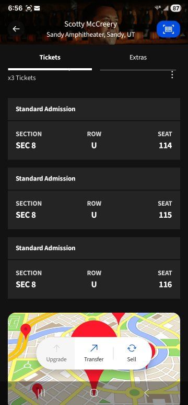The width and height of the screenshot is (188, 405).
Task: Open the venue map thumbnail
Action: point(94,359)
